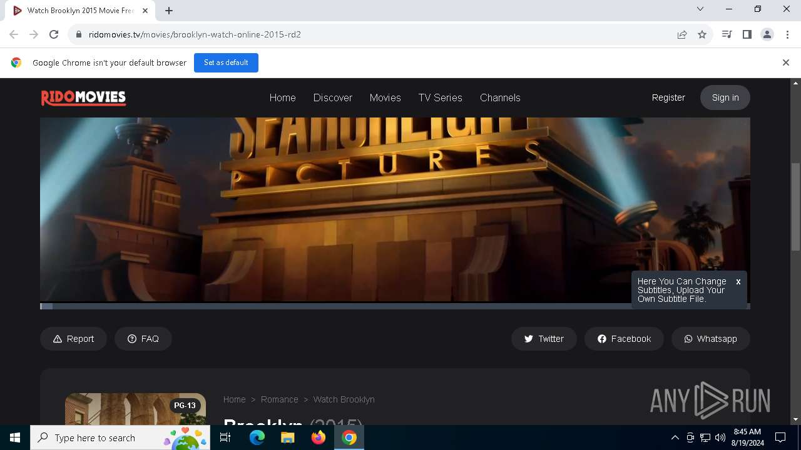The image size is (801, 450).
Task: Open File Explorer from taskbar
Action: 288,437
